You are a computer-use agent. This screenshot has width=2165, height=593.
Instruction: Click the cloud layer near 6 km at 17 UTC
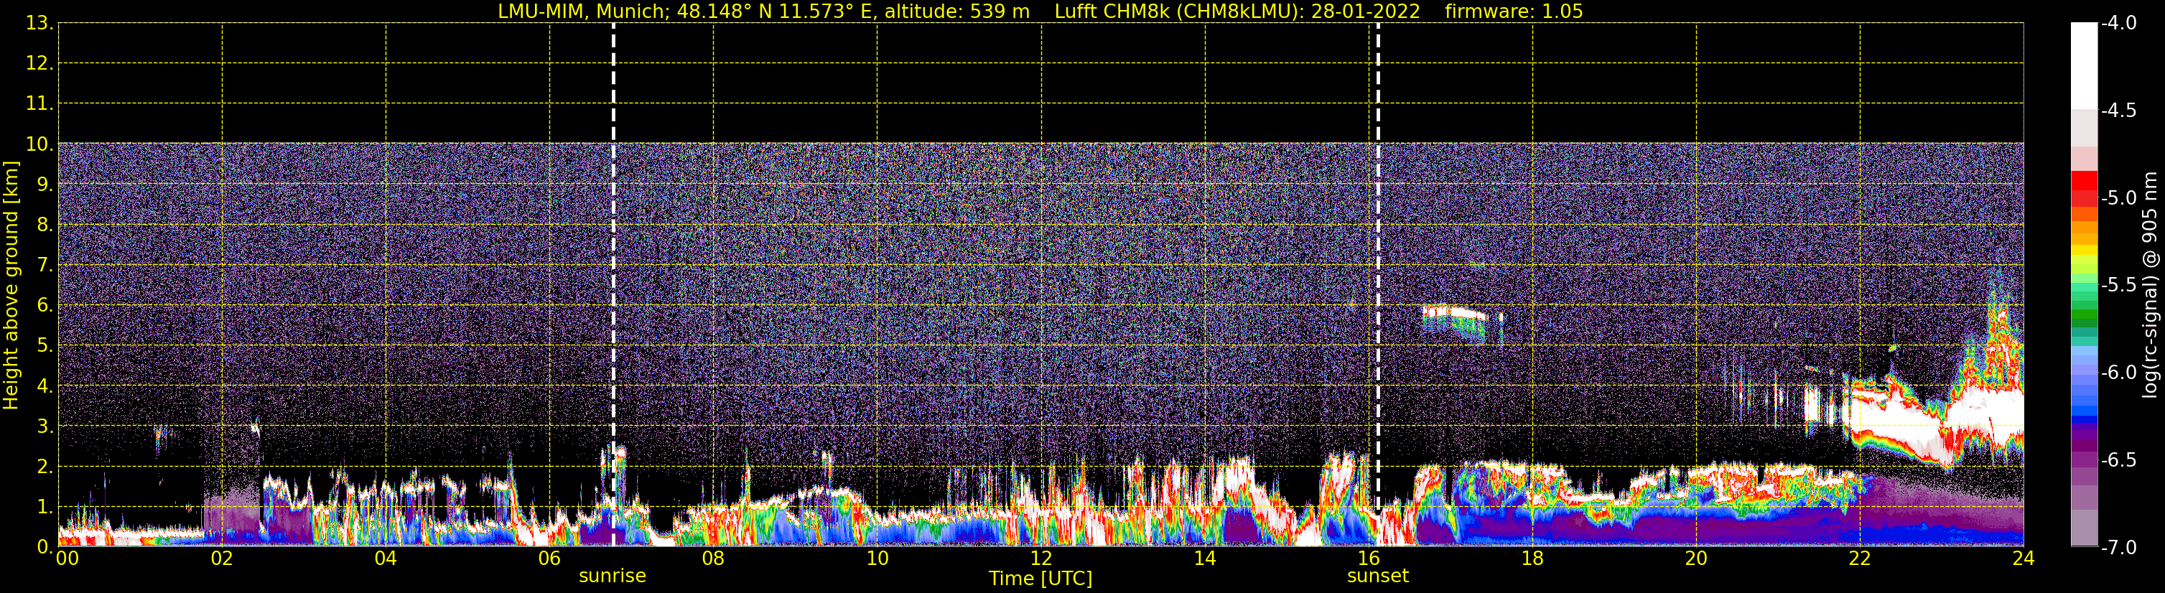pyautogui.click(x=1452, y=315)
